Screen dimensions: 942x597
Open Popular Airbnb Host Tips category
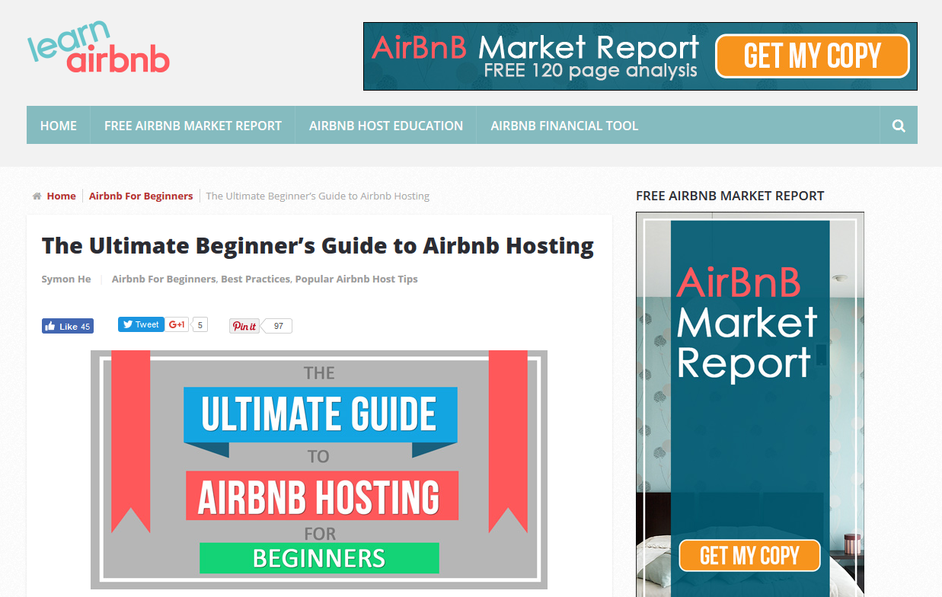point(356,279)
